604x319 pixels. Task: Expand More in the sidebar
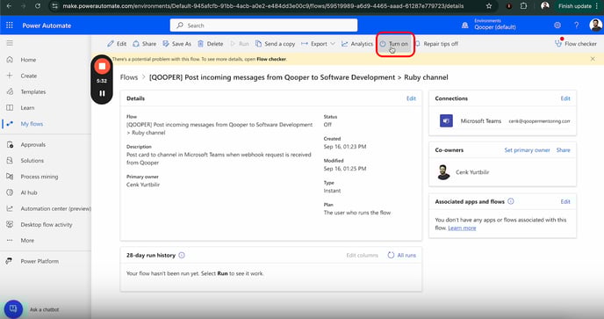click(27, 240)
